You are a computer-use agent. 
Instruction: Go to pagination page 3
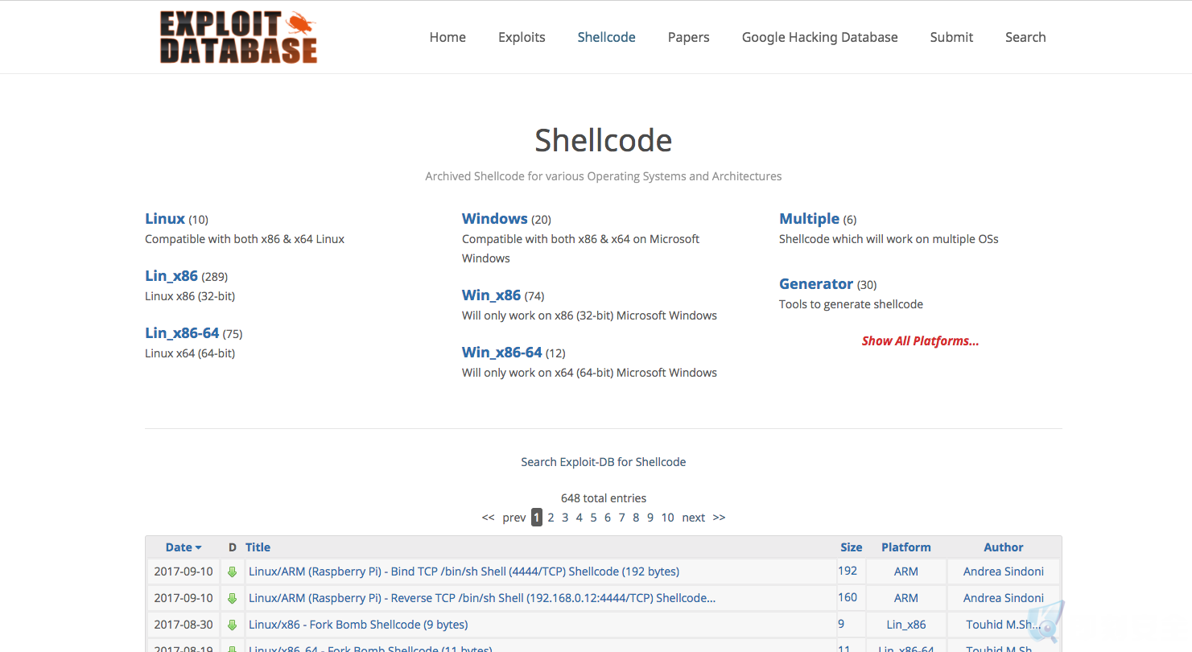565,518
